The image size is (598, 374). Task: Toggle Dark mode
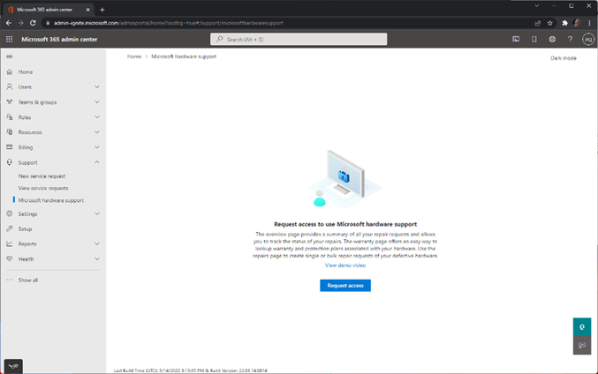point(564,58)
